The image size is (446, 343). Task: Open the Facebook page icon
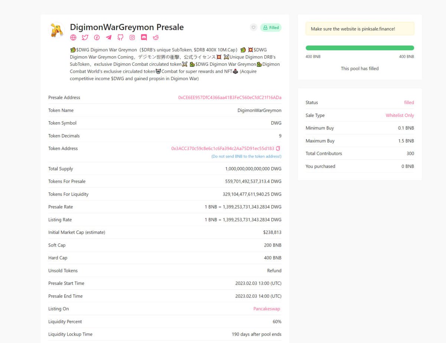pyautogui.click(x=97, y=38)
